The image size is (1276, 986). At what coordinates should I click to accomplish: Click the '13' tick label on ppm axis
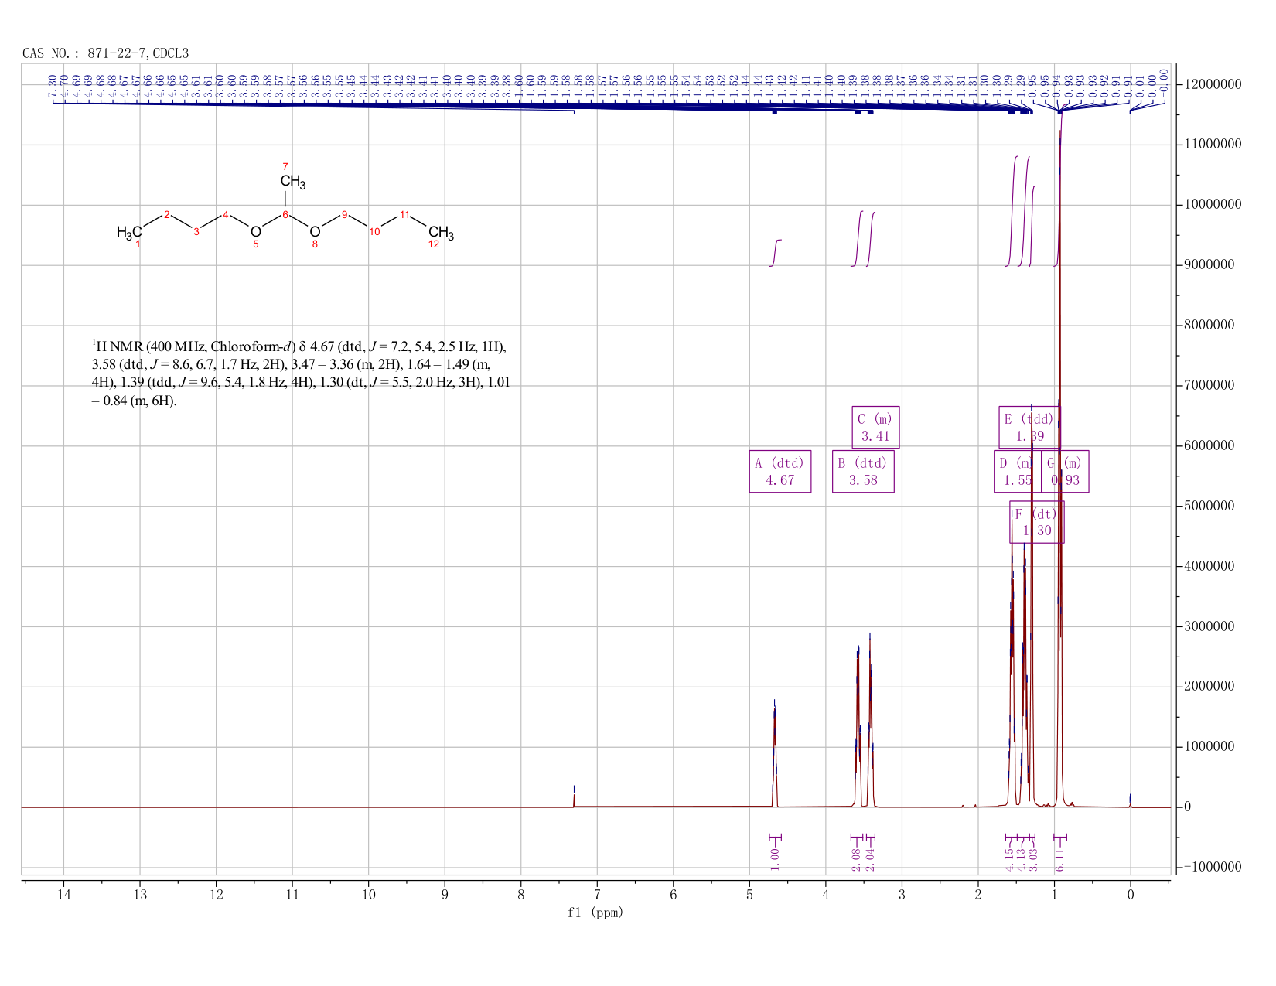pyautogui.click(x=140, y=895)
